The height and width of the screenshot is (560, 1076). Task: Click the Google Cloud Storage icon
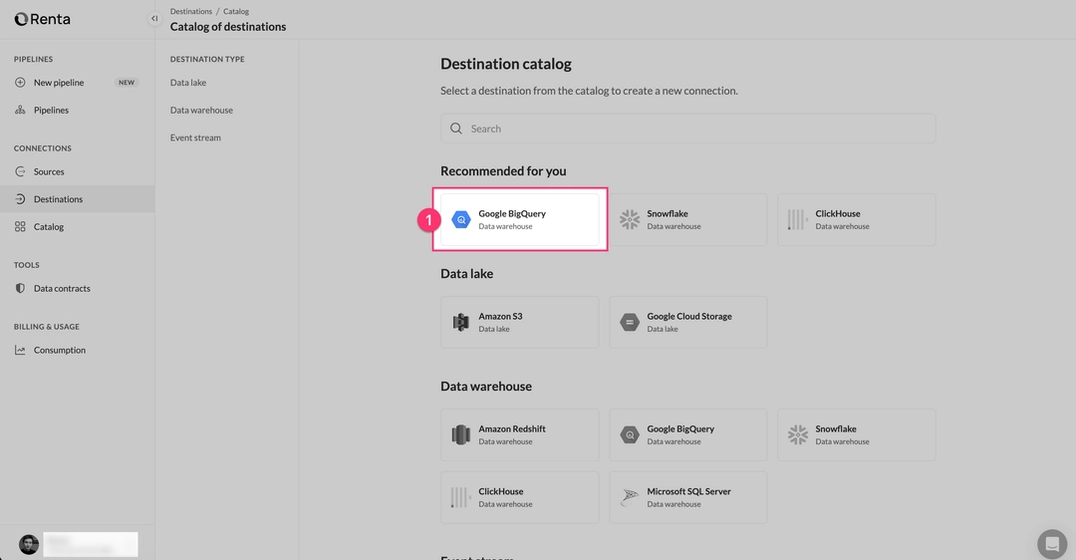pos(630,322)
